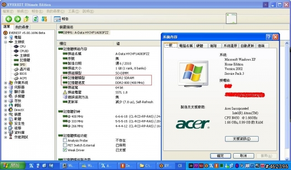Switch to the 我的最愛 favorites tab

coord(22,27)
